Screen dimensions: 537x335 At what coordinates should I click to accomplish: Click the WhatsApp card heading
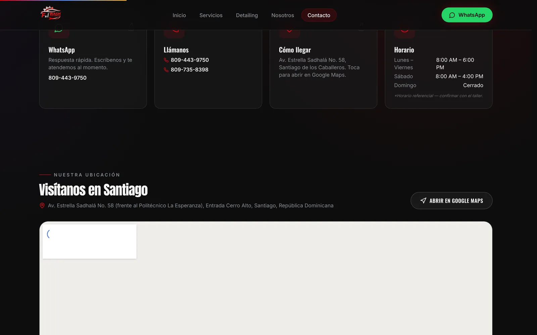(x=61, y=50)
